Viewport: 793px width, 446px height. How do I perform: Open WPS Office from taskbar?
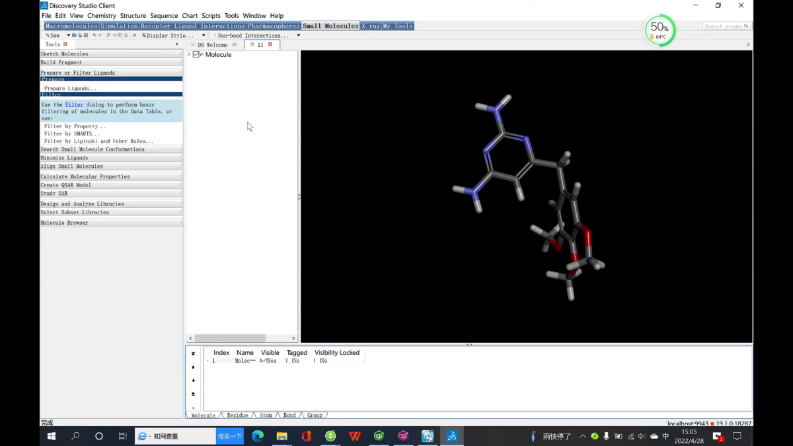point(355,436)
